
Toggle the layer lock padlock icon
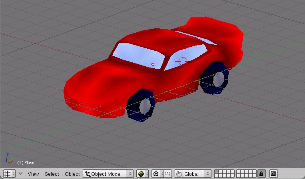click(x=261, y=173)
